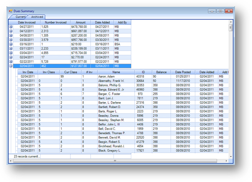The height and width of the screenshot is (182, 252).
Task: Click the horizontal scrollbar thumb
Action: point(115,161)
